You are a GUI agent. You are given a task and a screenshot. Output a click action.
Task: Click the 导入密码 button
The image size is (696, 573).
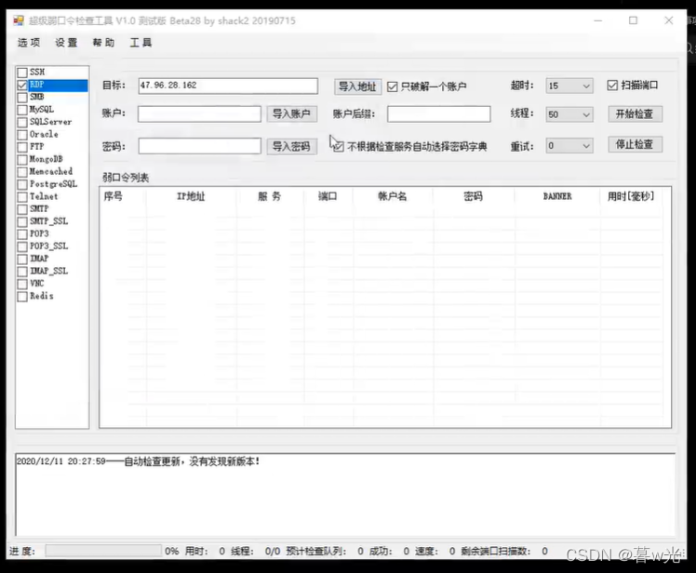click(x=291, y=146)
